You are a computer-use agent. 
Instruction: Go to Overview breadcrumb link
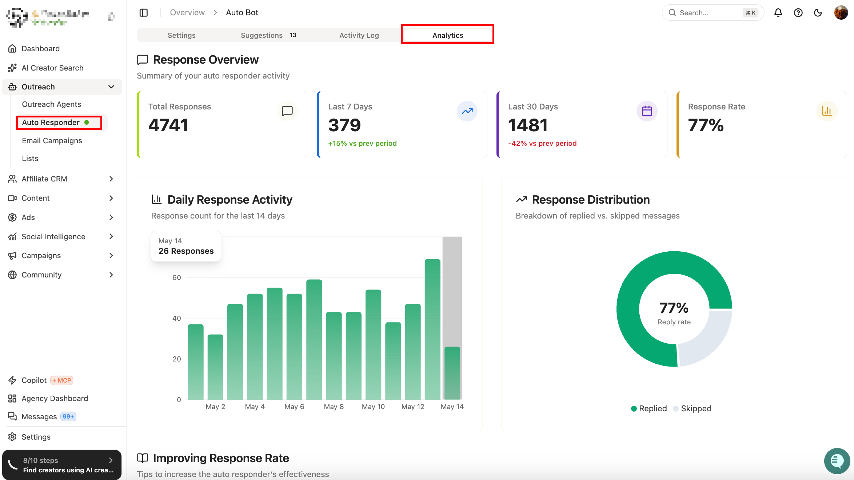pyautogui.click(x=187, y=13)
